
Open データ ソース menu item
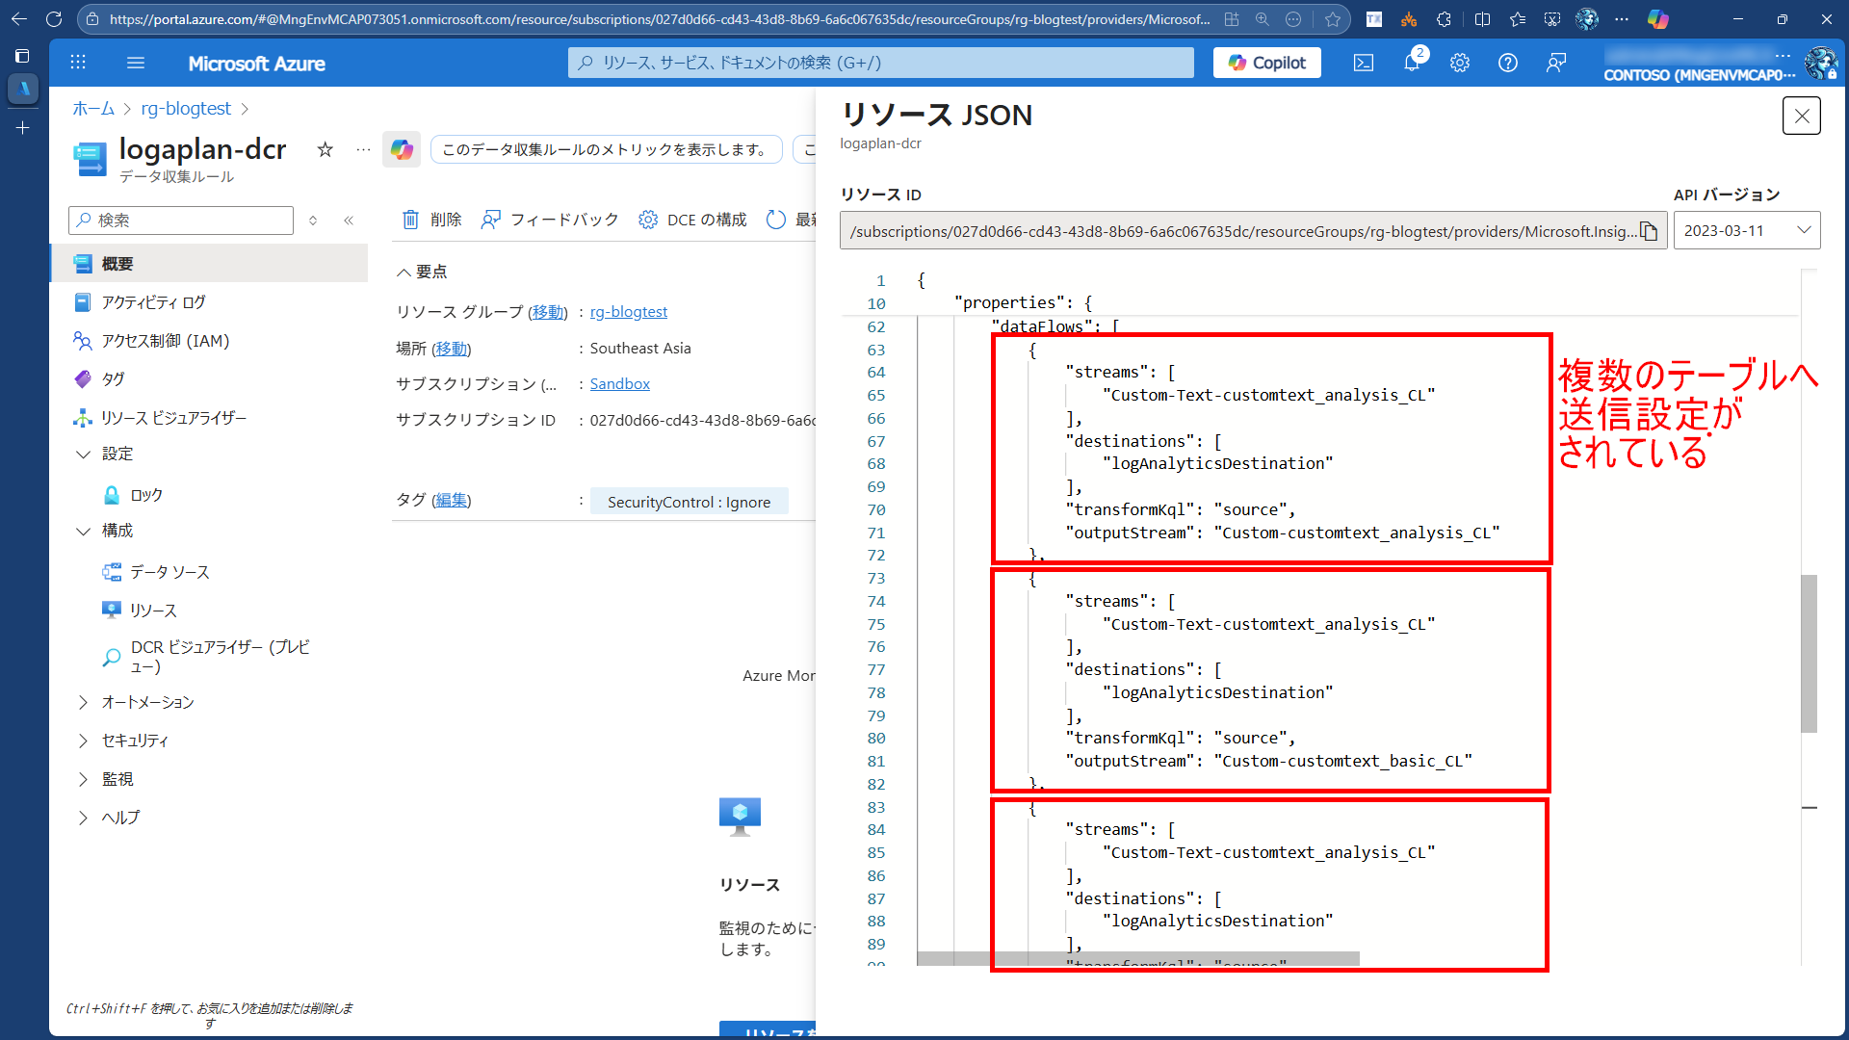pyautogui.click(x=169, y=572)
